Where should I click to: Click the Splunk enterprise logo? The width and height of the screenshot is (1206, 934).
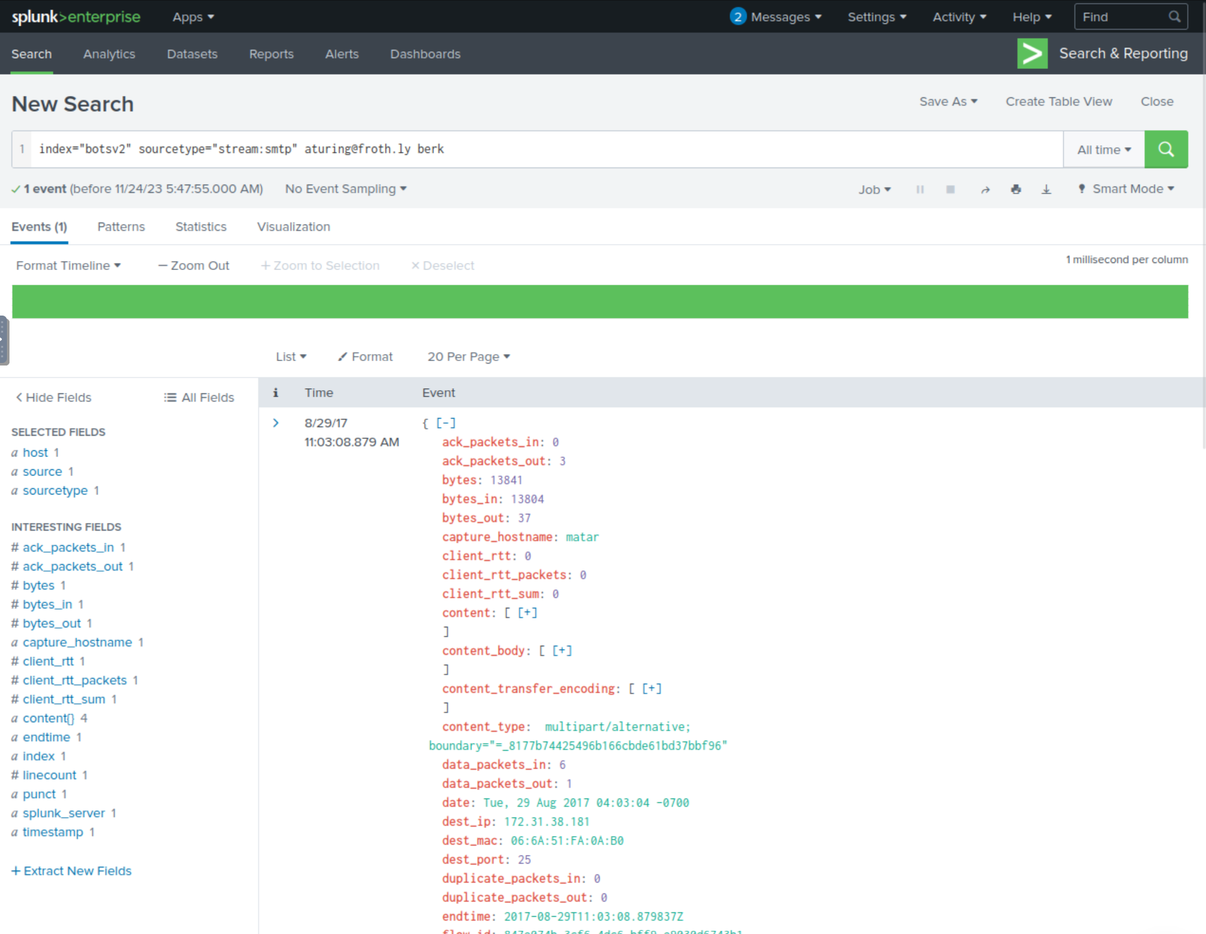76,16
